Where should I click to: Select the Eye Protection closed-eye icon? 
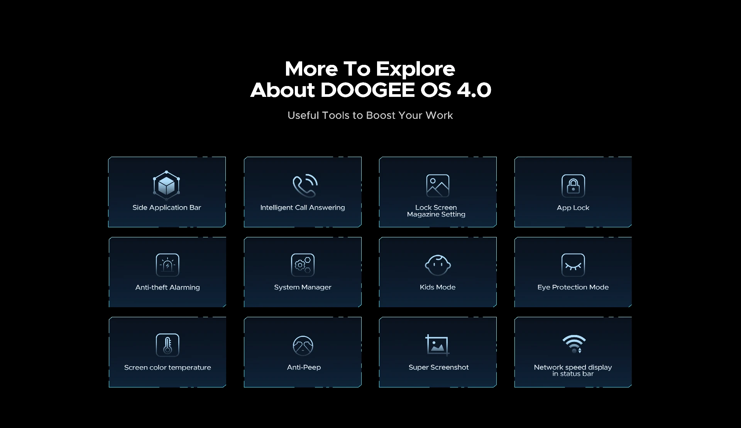(x=573, y=265)
